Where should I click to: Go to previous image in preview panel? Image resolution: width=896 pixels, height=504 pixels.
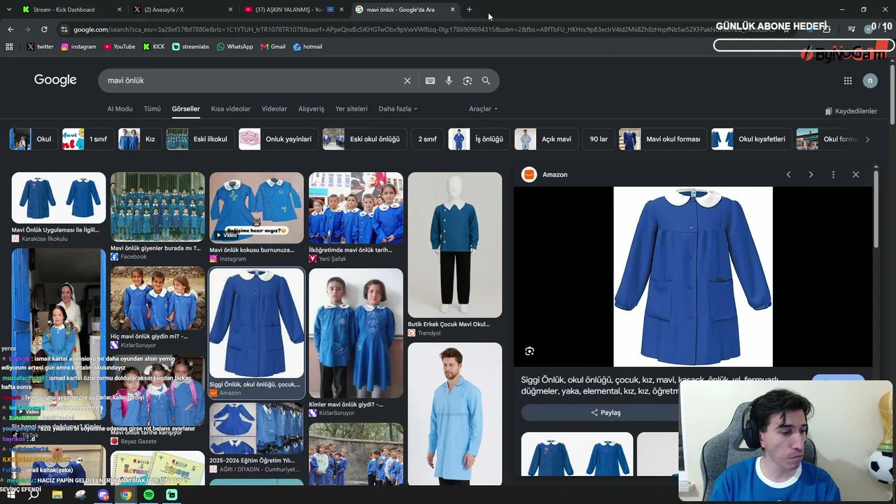pyautogui.click(x=788, y=174)
